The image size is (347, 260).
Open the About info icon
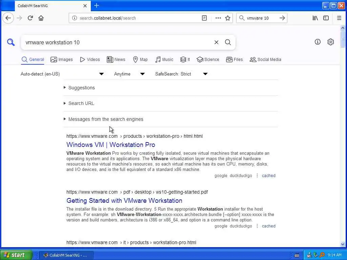318,42
